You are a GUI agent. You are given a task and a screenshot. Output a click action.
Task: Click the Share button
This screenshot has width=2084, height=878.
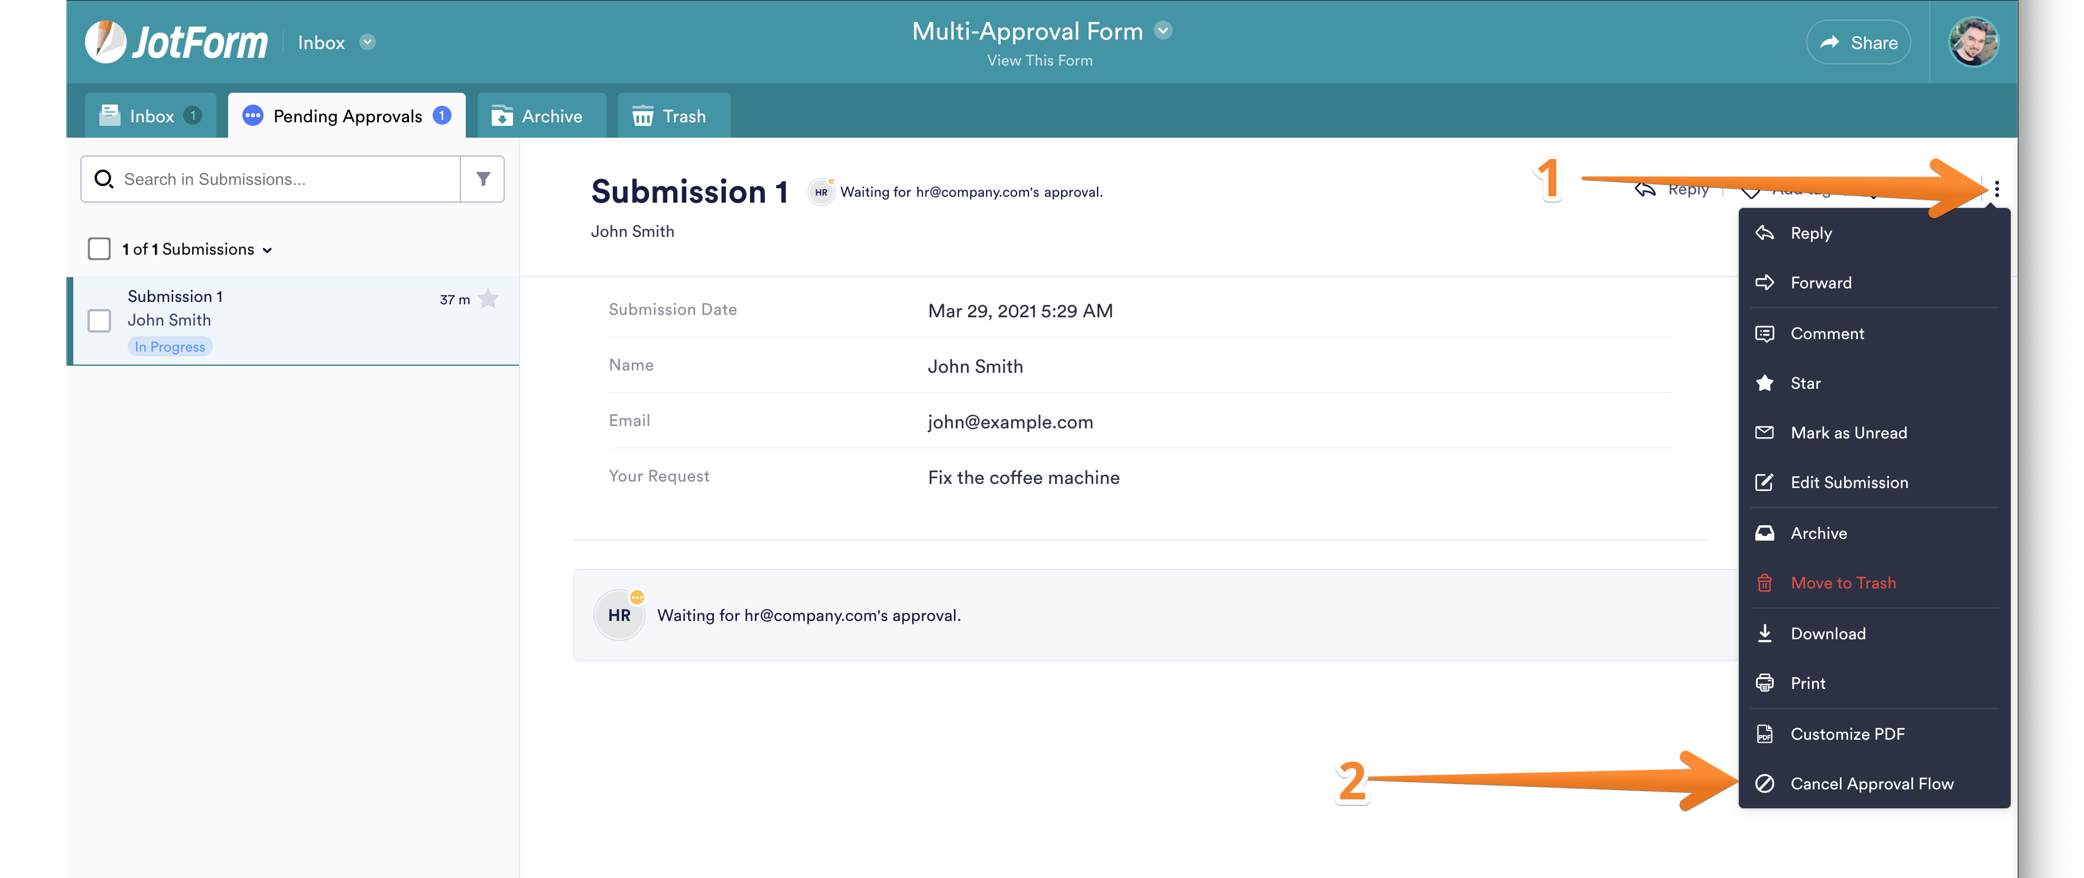1858,43
